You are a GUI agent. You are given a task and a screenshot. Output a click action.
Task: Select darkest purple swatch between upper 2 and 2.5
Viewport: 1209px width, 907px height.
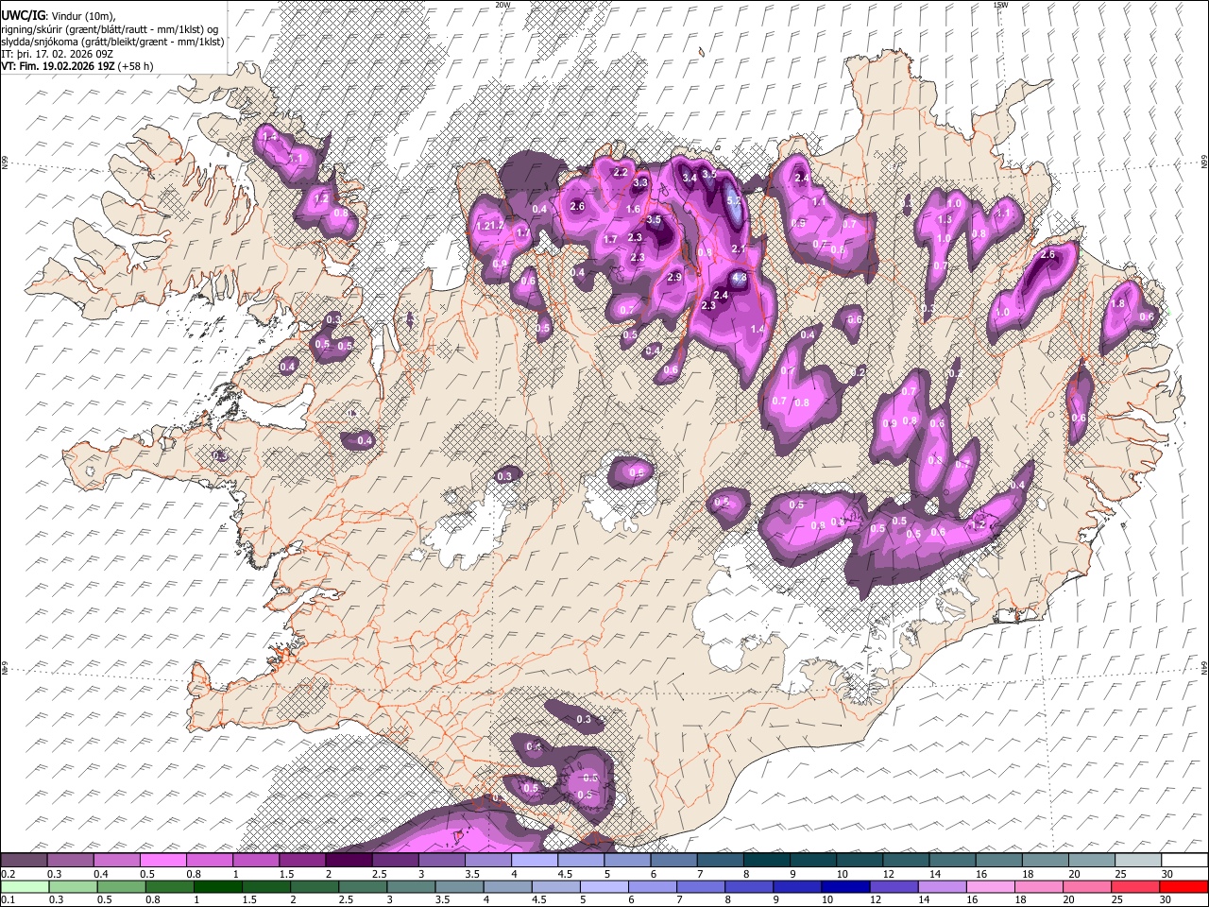click(x=349, y=861)
